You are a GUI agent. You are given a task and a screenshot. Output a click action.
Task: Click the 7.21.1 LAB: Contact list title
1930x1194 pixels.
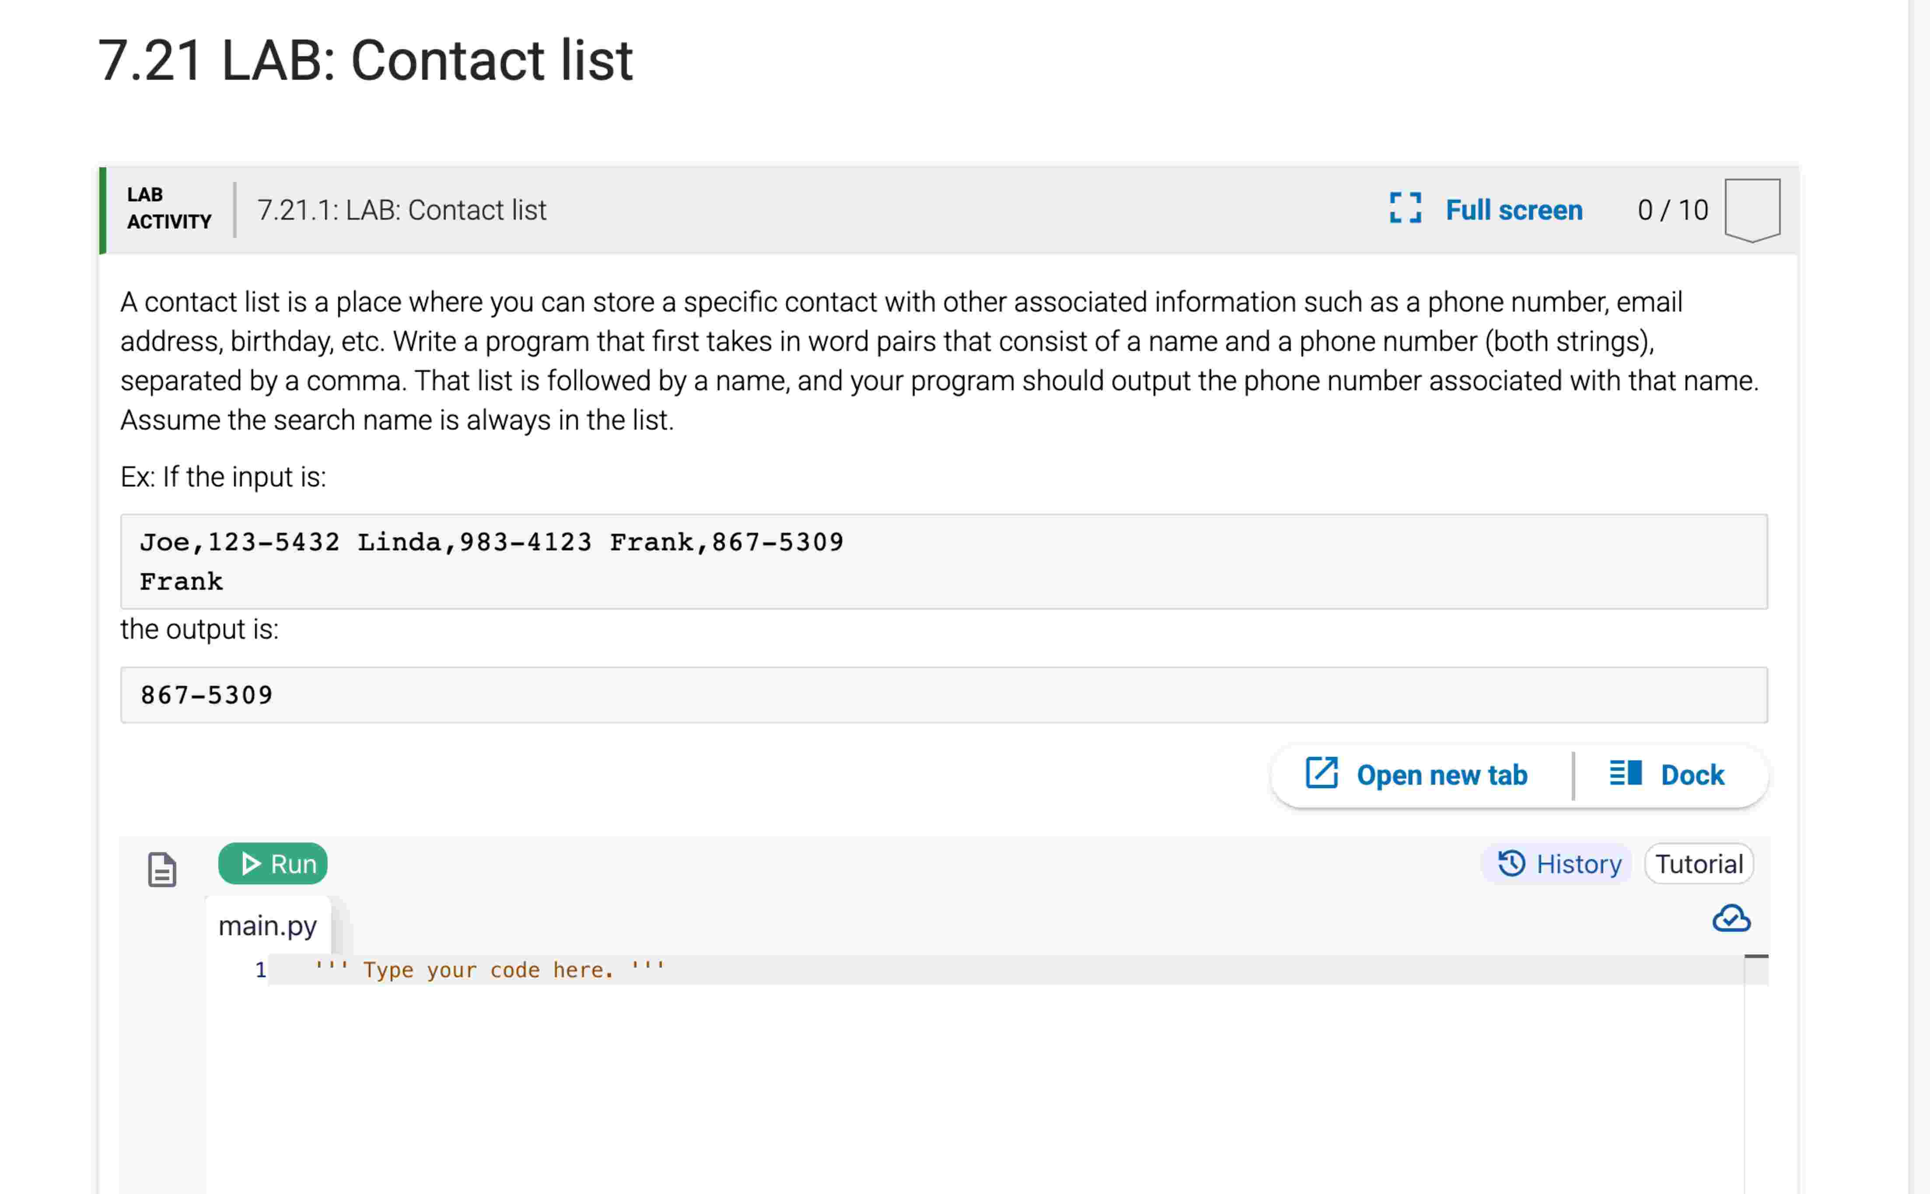(401, 209)
